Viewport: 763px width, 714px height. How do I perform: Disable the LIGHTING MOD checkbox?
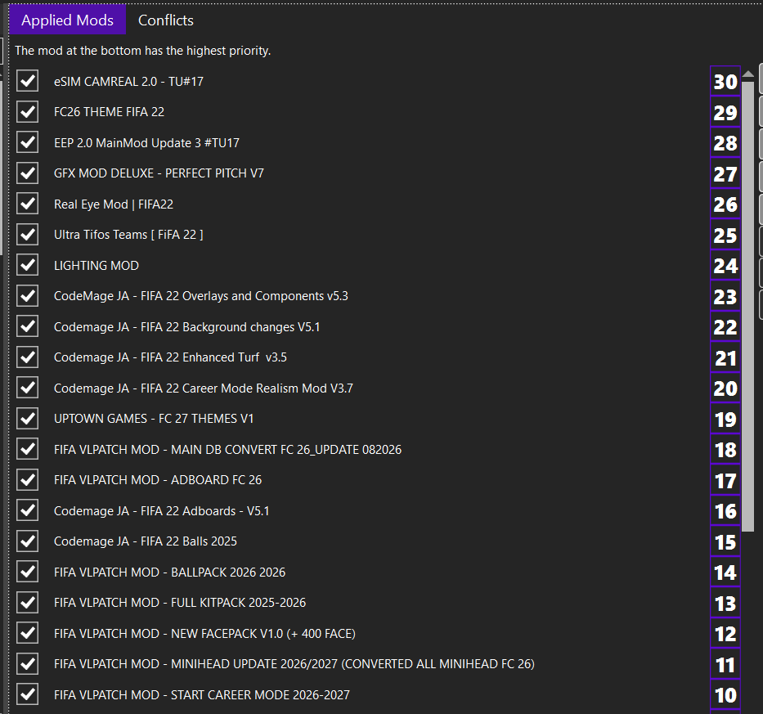(27, 265)
